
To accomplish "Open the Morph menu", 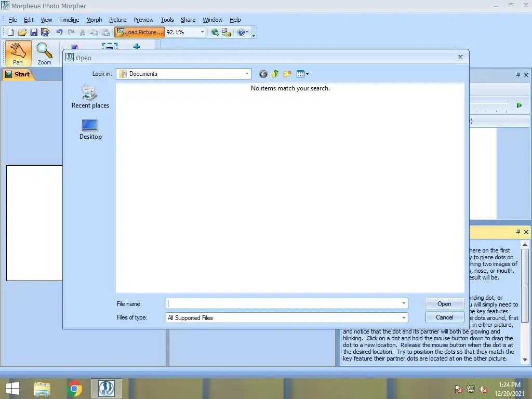I will click(x=94, y=20).
